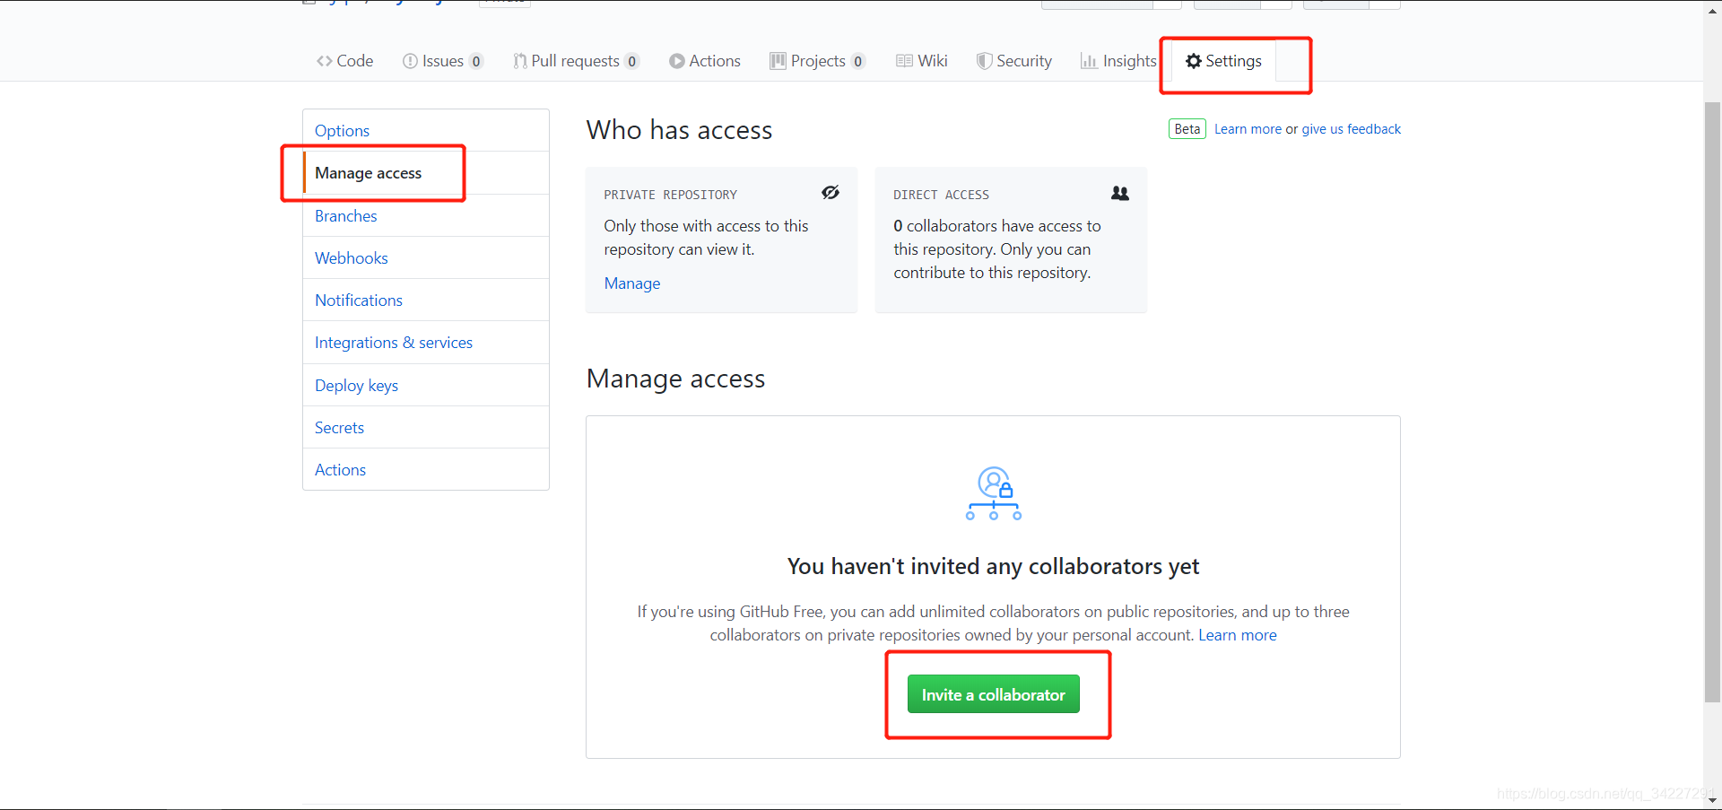
Task: Open the give us feedback link
Action: tap(1351, 129)
